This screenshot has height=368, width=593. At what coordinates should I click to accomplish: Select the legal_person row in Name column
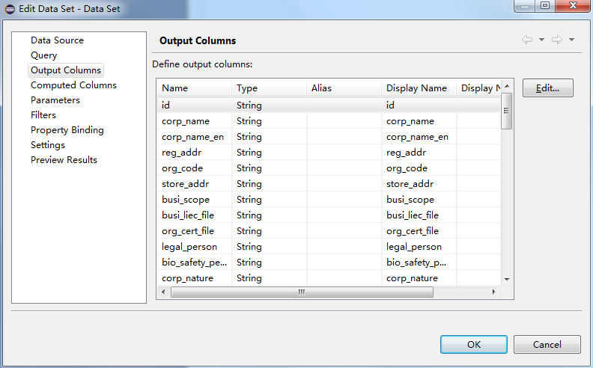click(x=195, y=247)
